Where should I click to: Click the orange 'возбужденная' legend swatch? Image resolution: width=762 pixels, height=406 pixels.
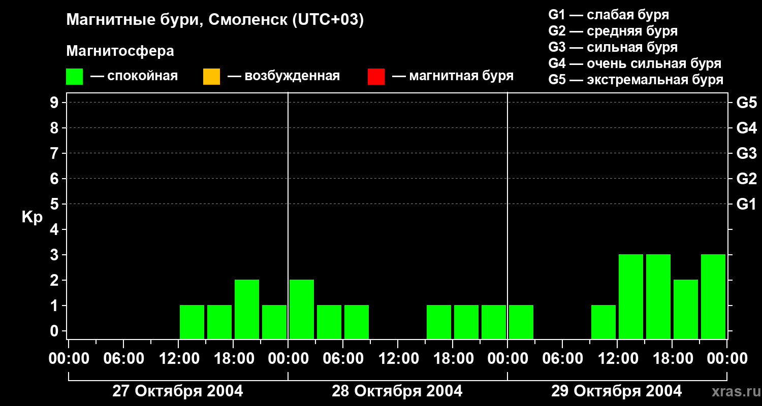[x=211, y=77]
